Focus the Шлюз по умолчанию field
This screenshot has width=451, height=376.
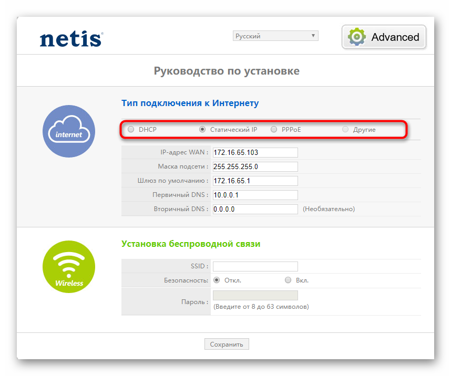click(254, 181)
